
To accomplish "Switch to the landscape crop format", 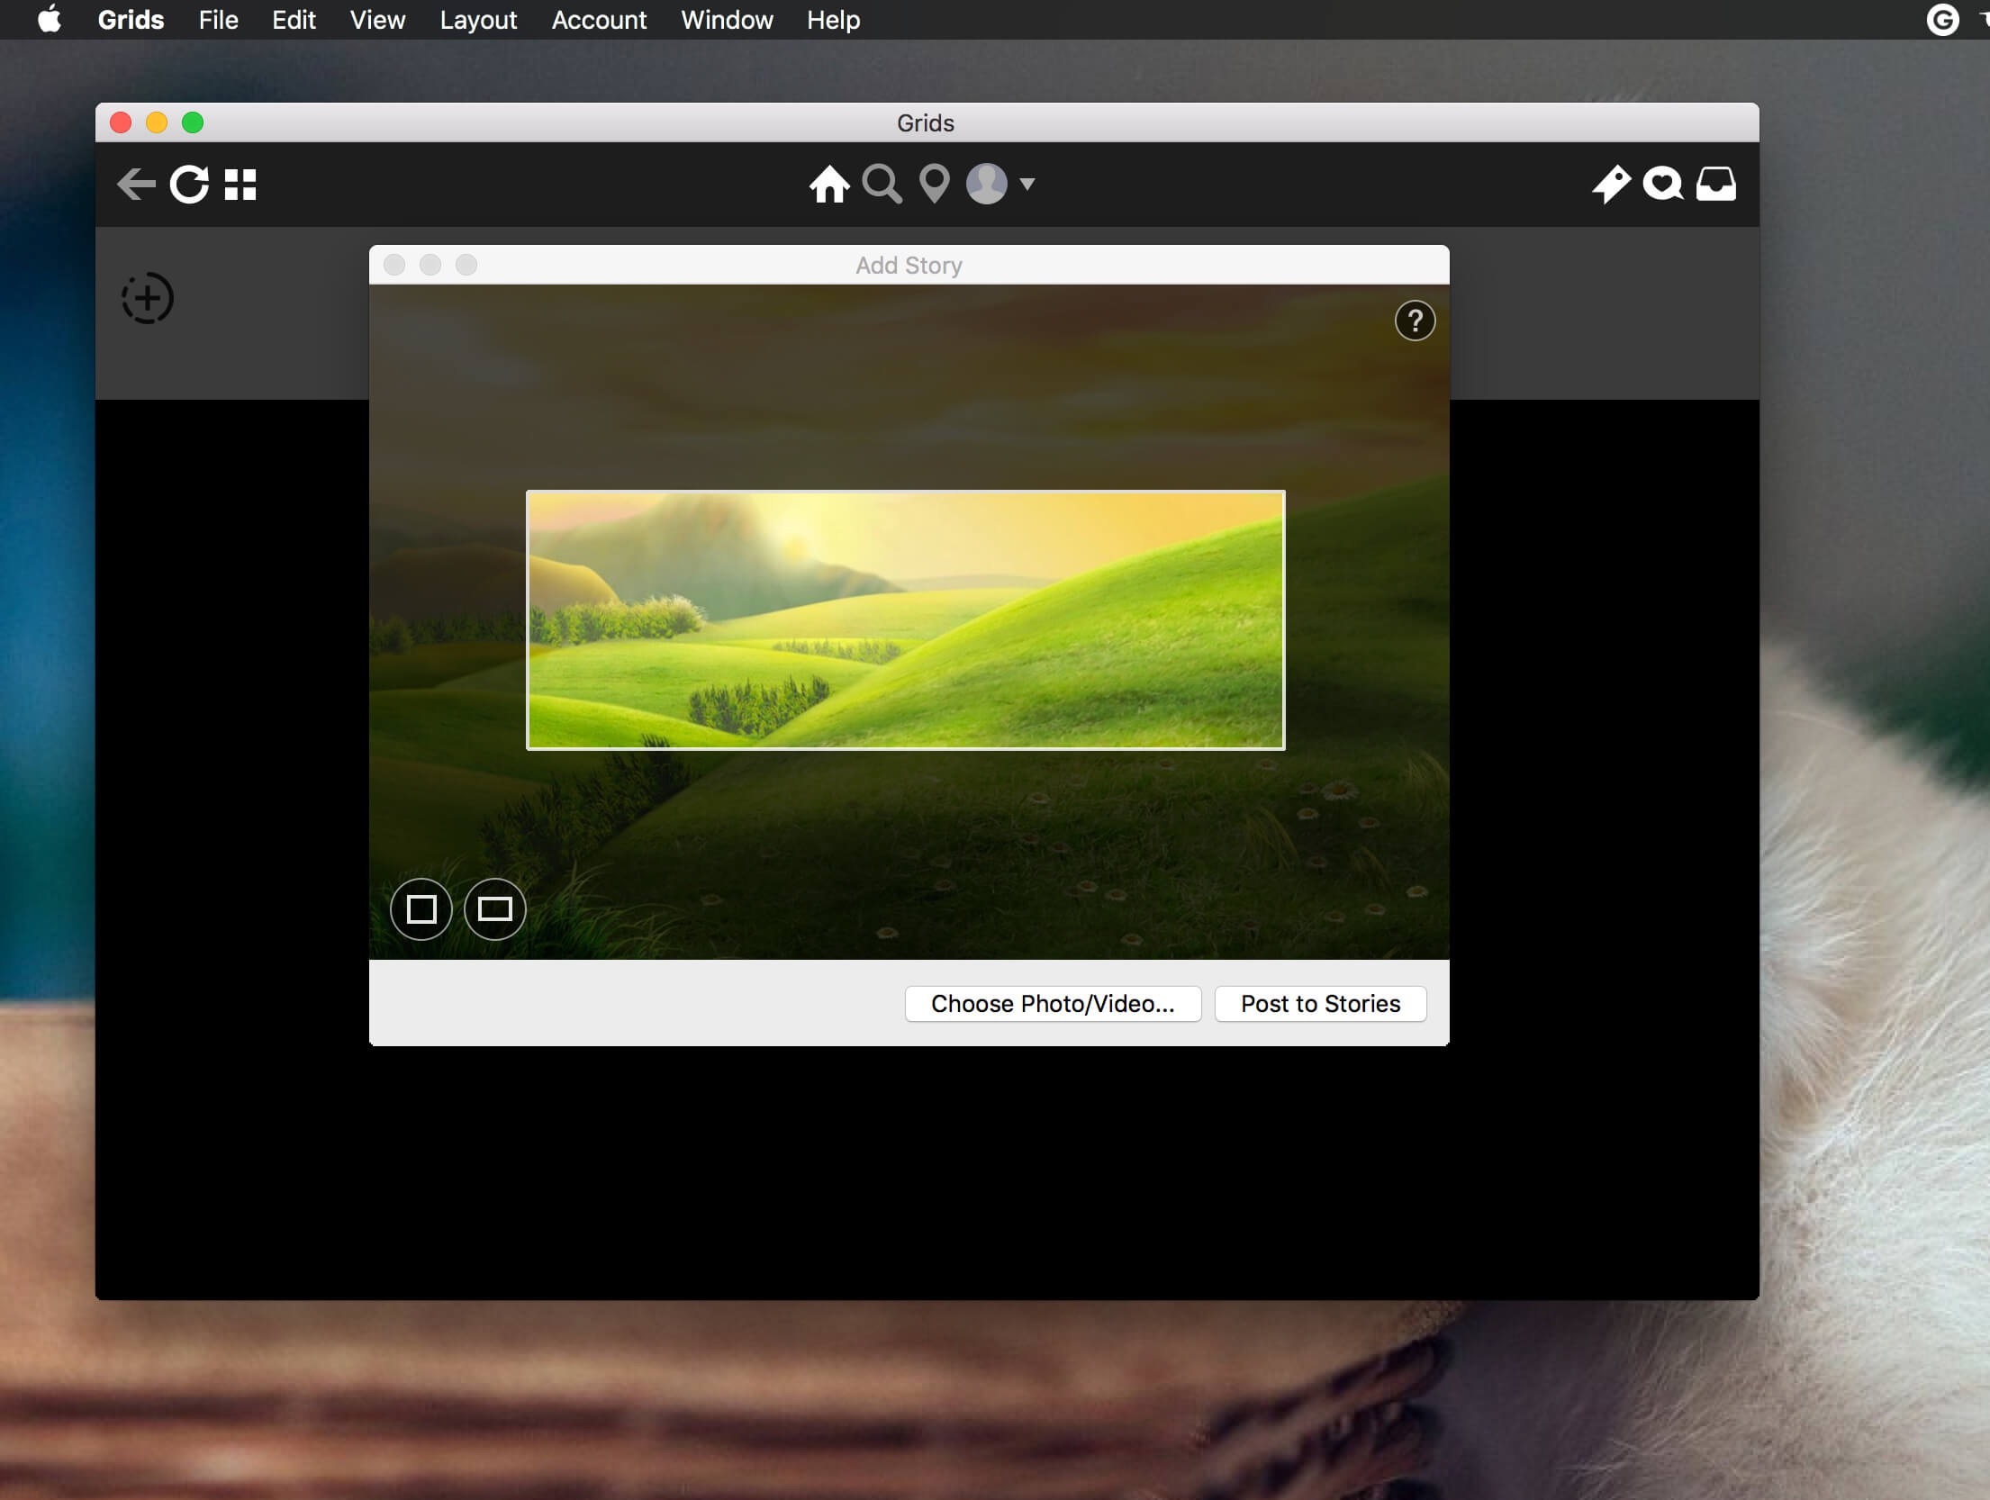I will pyautogui.click(x=494, y=909).
